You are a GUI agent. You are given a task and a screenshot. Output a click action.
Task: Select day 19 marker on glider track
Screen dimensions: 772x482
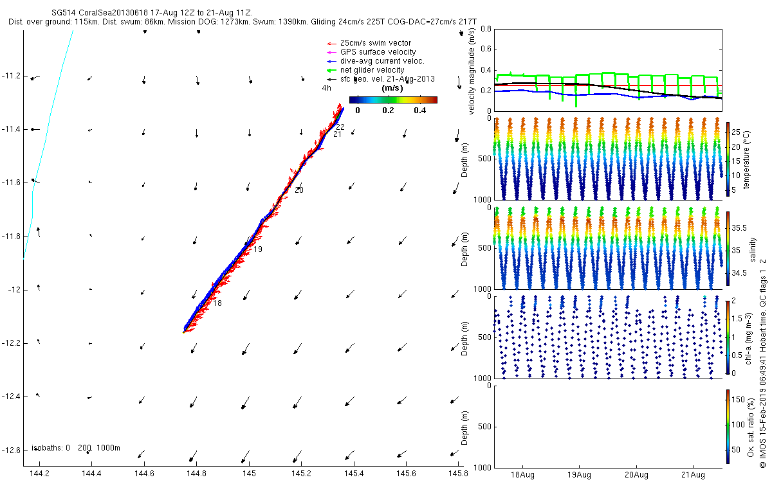pyautogui.click(x=258, y=249)
